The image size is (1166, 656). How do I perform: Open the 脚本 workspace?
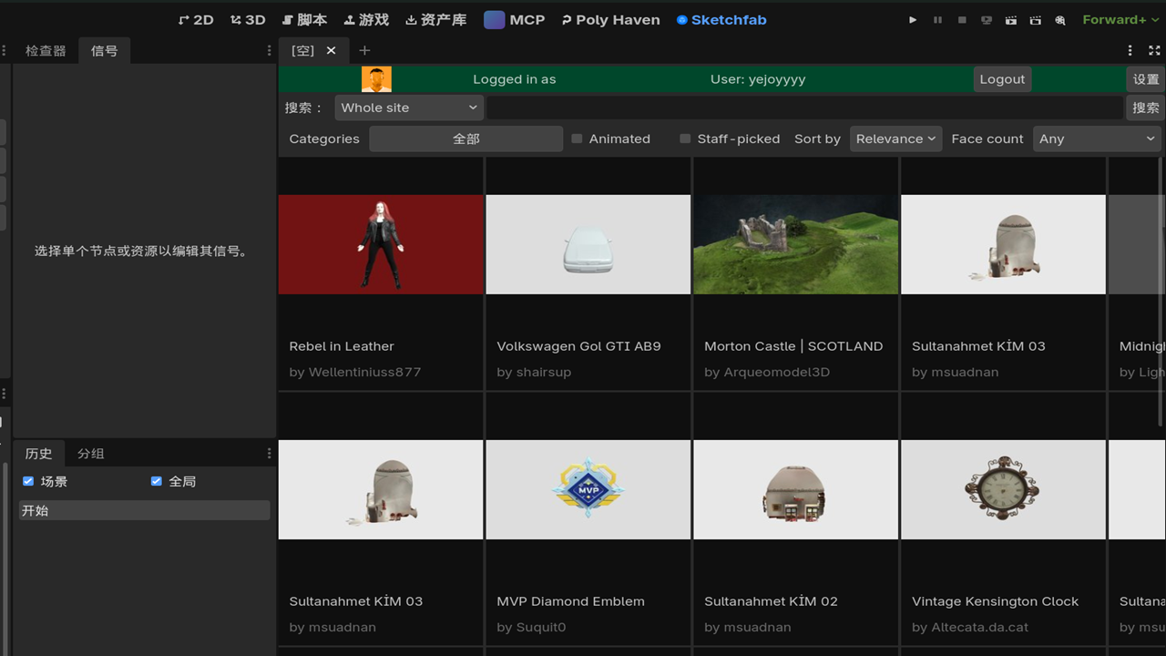tap(304, 20)
